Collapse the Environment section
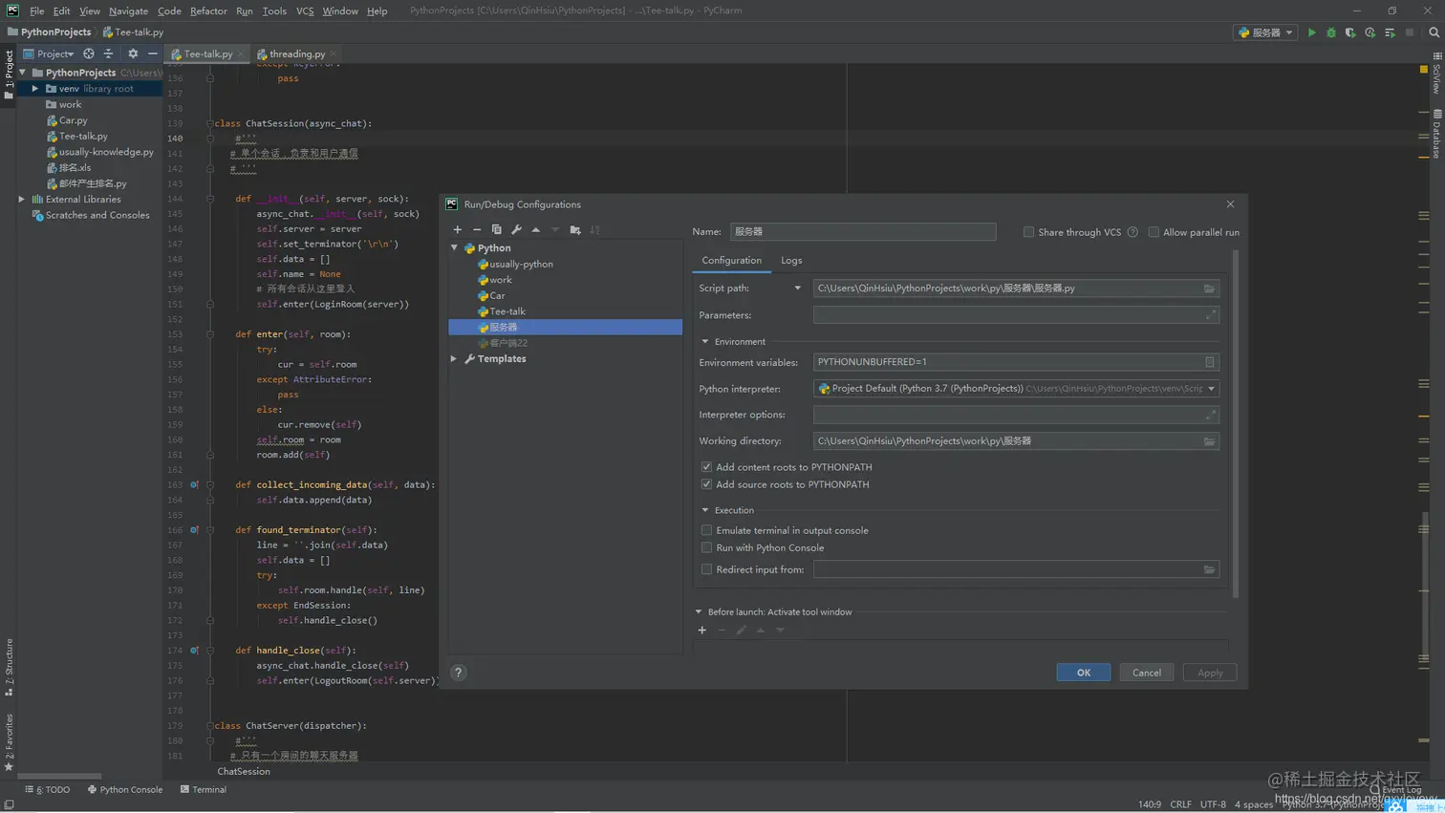The height and width of the screenshot is (813, 1445). point(705,342)
